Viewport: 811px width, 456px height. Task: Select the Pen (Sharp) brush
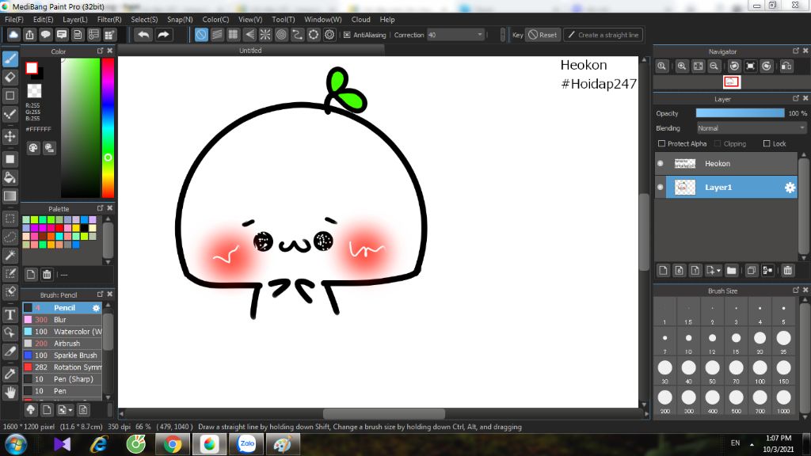click(62, 379)
